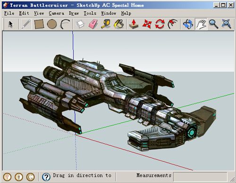Select the Tape Measure tool

pyautogui.click(x=106, y=24)
